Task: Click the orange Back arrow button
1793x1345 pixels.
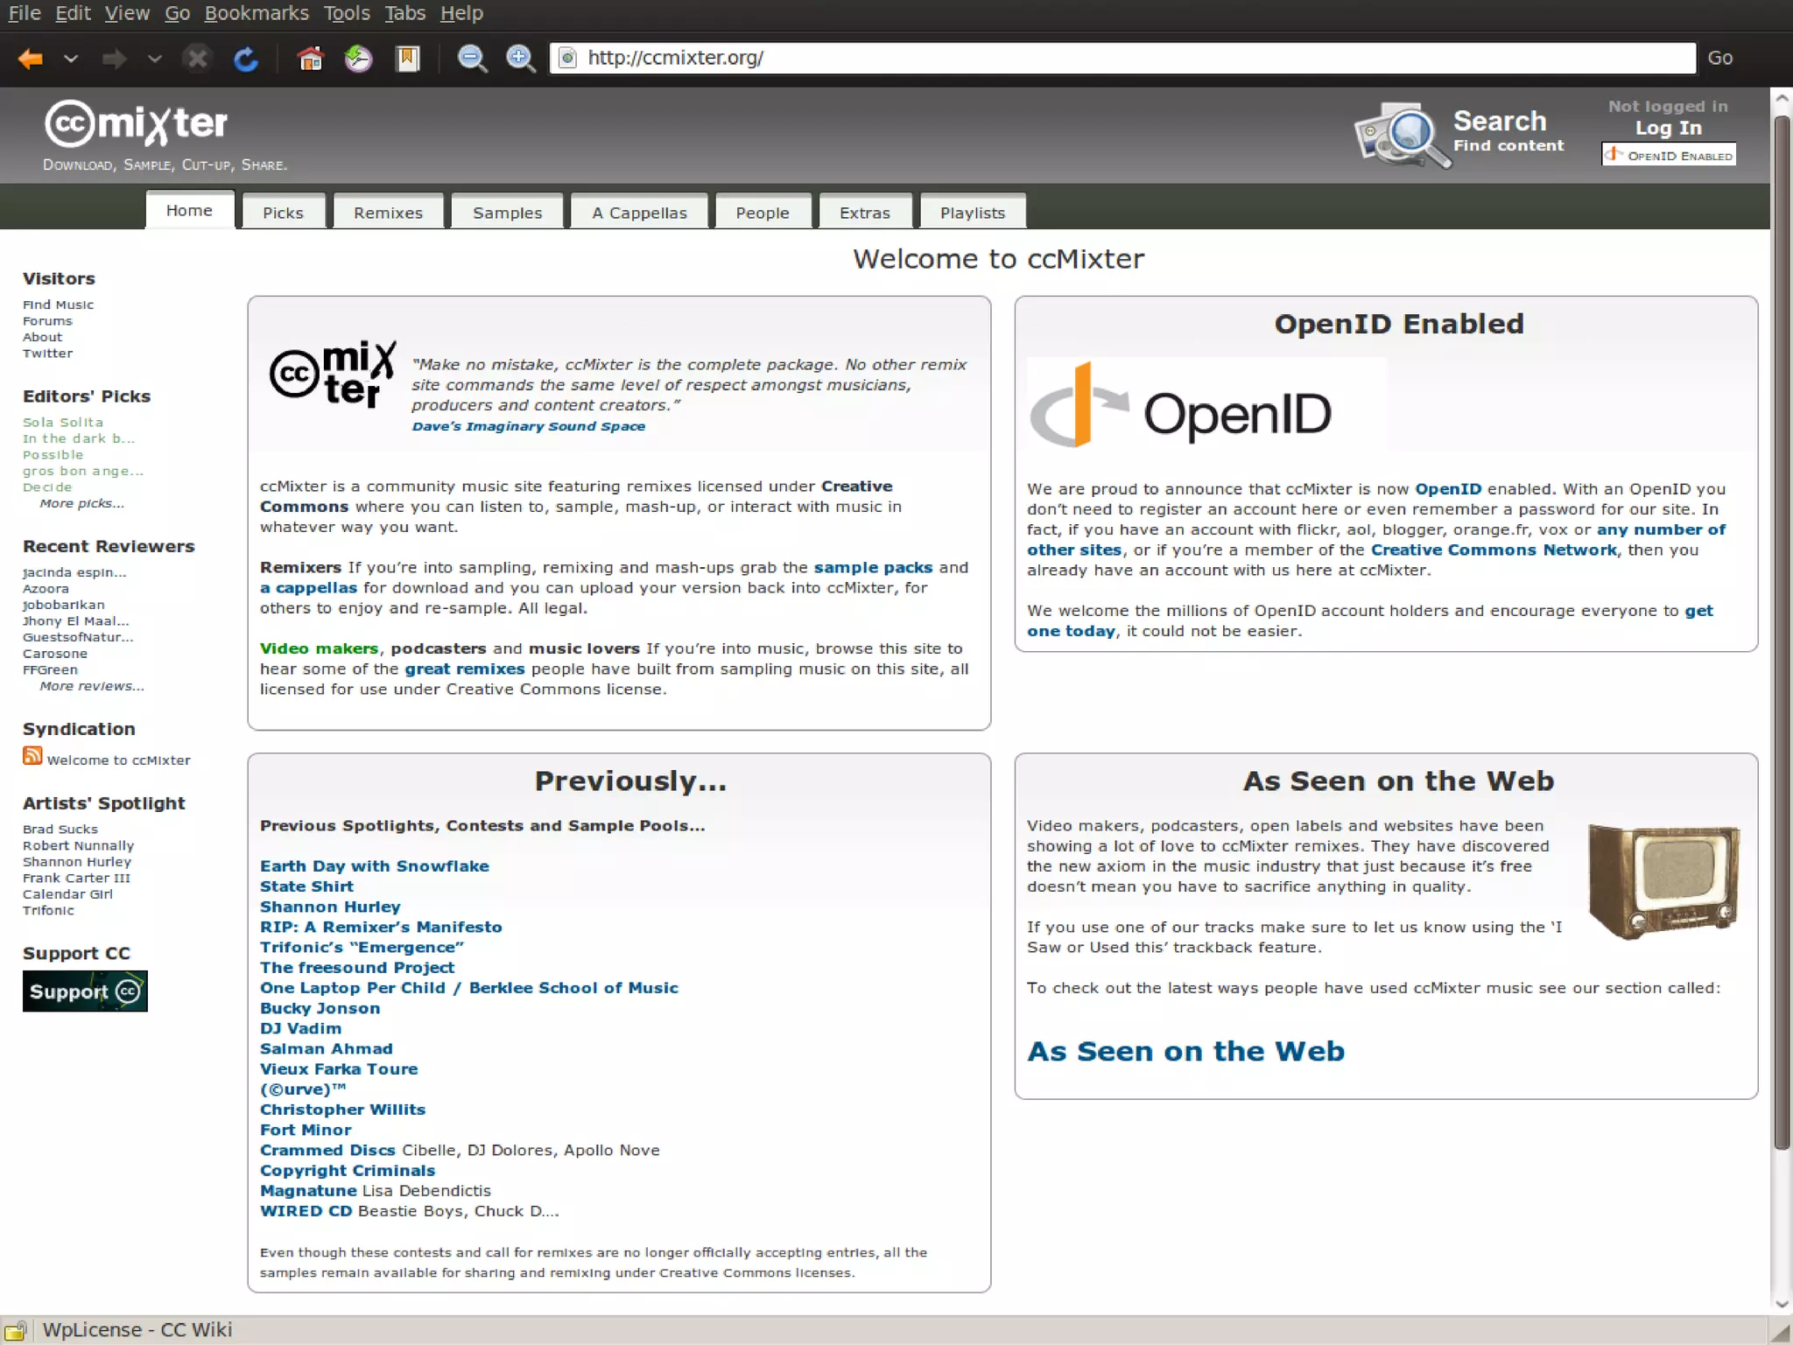Action: (x=31, y=59)
